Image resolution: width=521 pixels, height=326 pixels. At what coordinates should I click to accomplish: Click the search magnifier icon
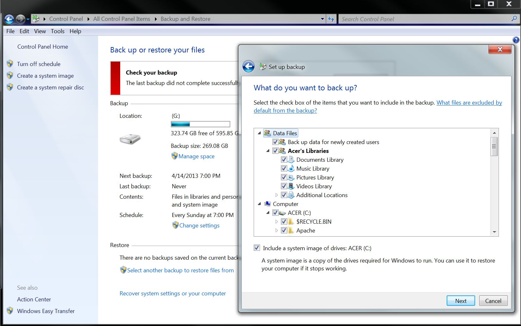tap(514, 19)
